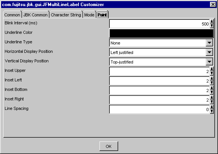Decrement the Inset Right spinner value
Viewport: 218px width, 154px height.
pos(212,102)
